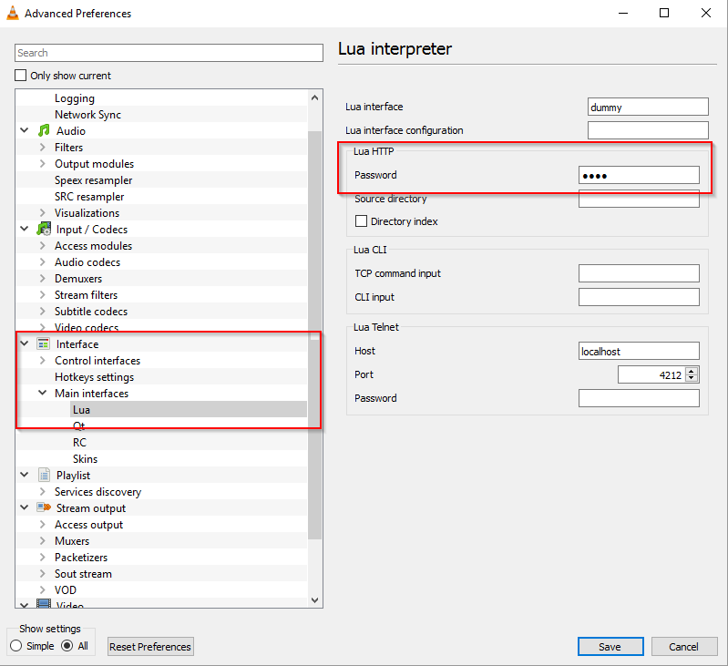
Task: Click the Search preferences field
Action: 169,53
